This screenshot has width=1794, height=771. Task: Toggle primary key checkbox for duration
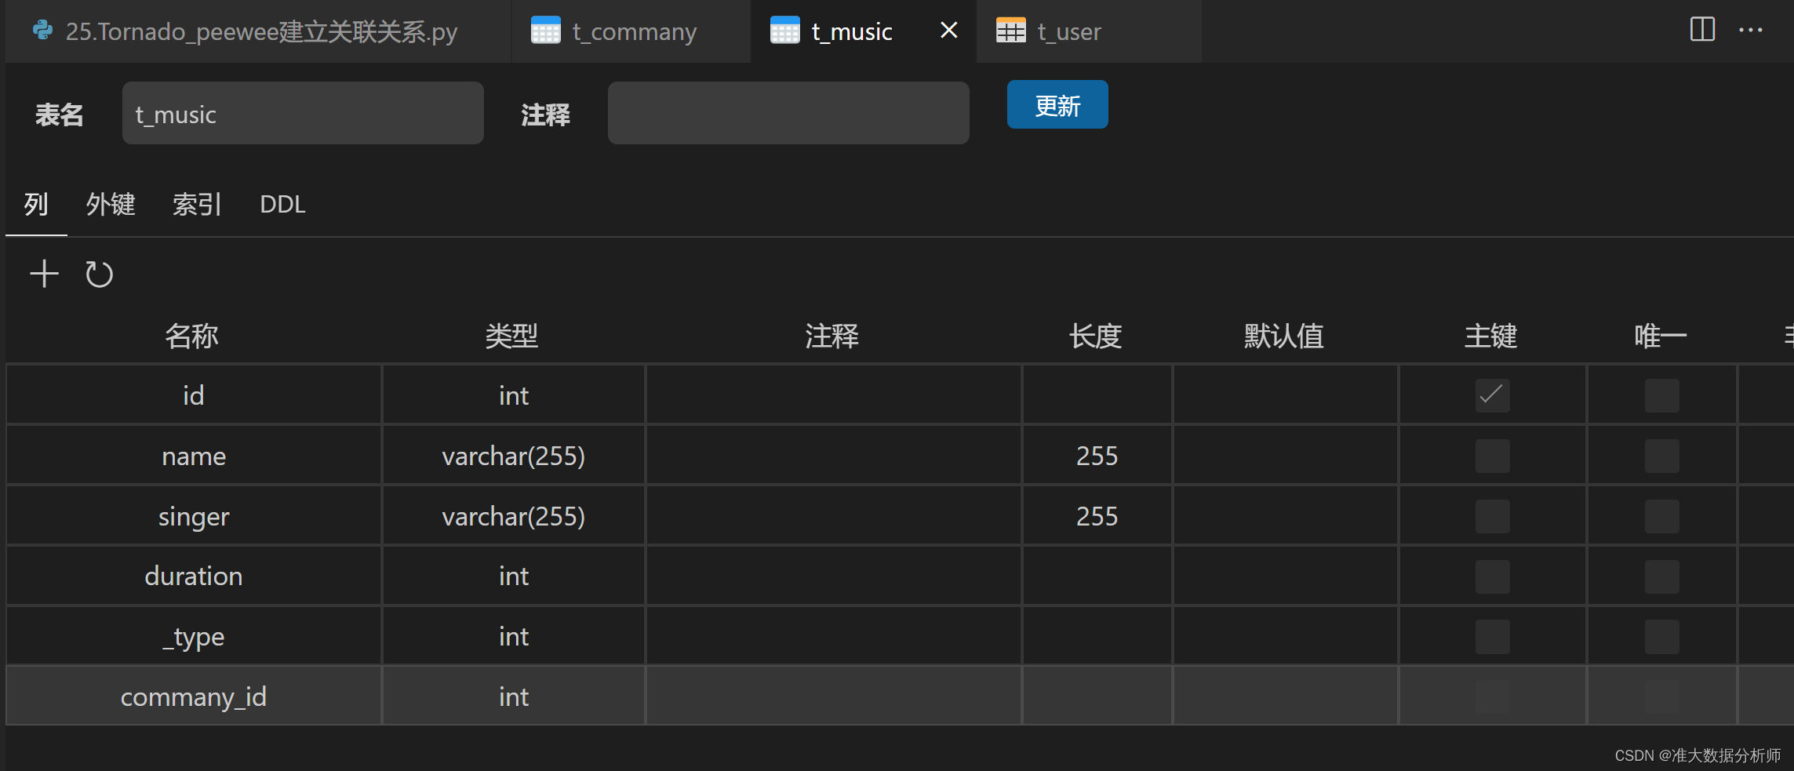pyautogui.click(x=1492, y=576)
